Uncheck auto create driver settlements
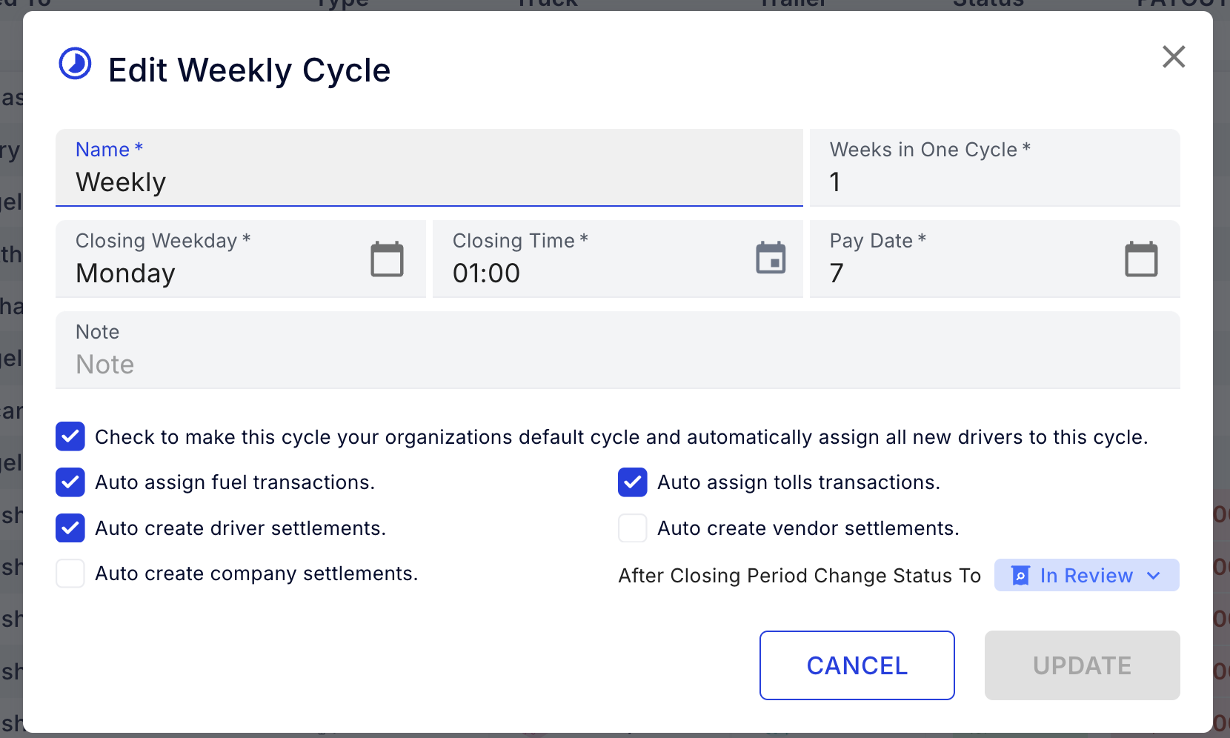Screen dimensions: 1230x738 (70, 528)
